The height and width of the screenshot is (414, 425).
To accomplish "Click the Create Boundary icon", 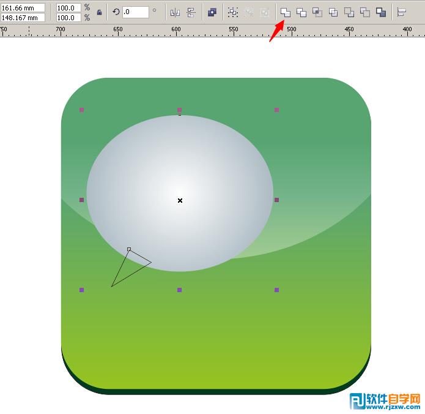I will click(381, 12).
